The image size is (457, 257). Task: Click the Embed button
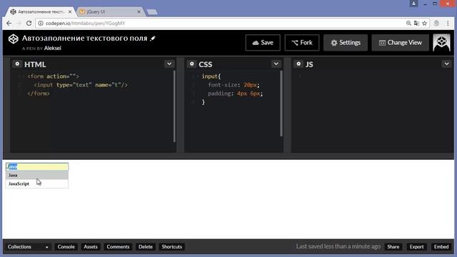coord(441,247)
